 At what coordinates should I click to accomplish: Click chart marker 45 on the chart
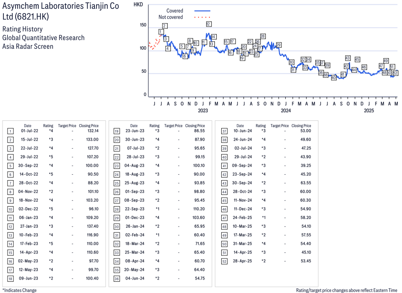(357, 59)
